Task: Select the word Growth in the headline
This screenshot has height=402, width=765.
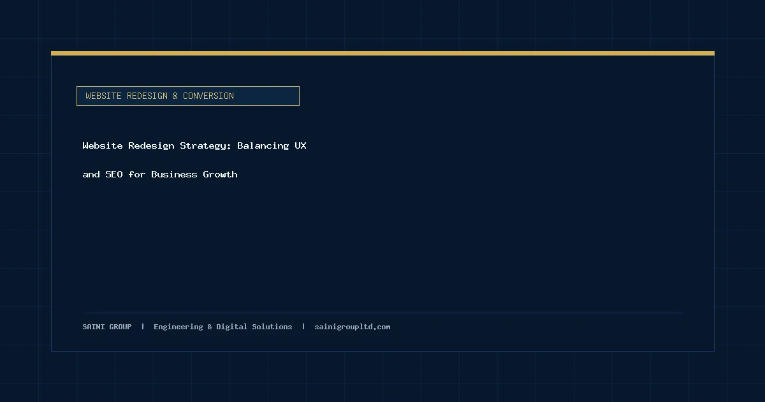Action: [x=221, y=174]
